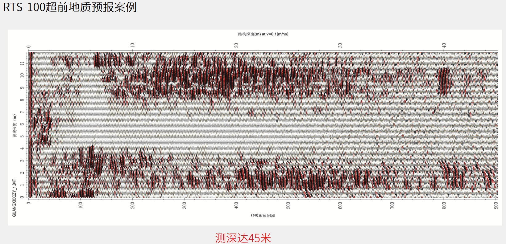Click the isolated strong reflection cluster above 800 ns

(x=444, y=82)
